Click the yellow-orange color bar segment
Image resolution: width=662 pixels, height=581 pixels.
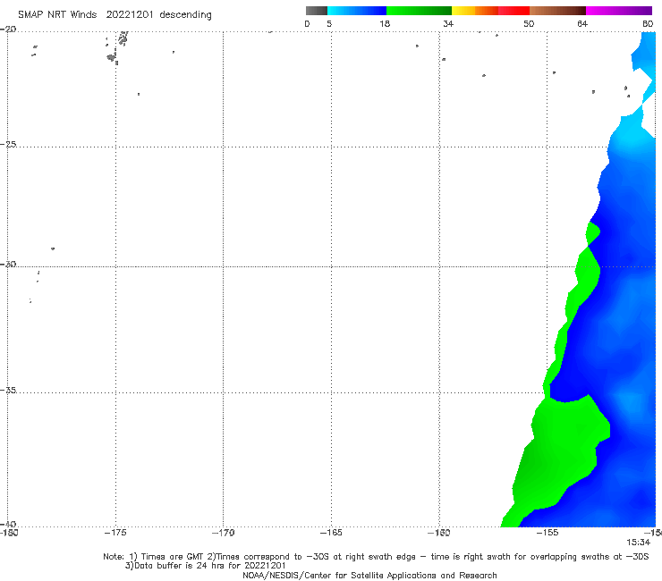point(474,11)
